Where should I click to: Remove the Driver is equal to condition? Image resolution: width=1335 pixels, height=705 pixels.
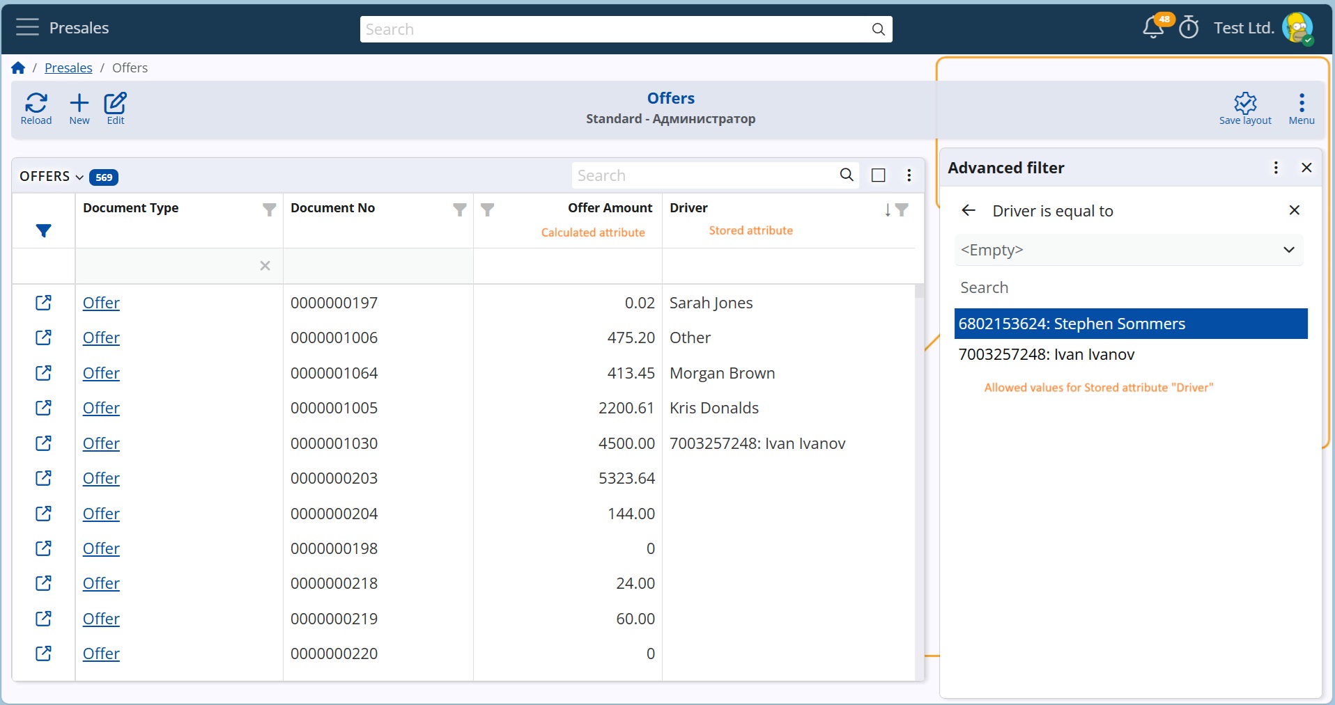coord(1295,210)
